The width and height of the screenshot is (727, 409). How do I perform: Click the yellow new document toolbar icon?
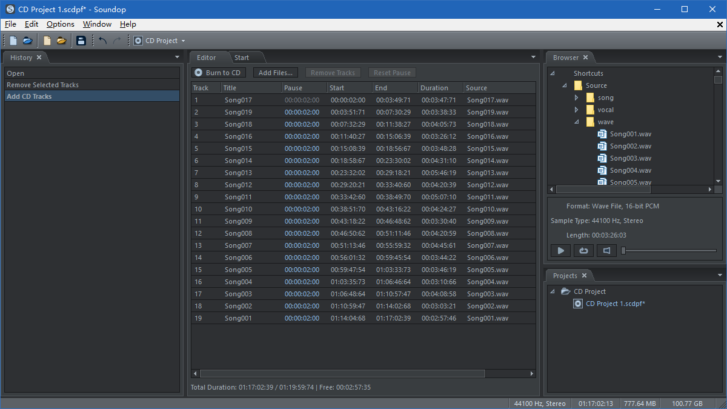pos(47,41)
